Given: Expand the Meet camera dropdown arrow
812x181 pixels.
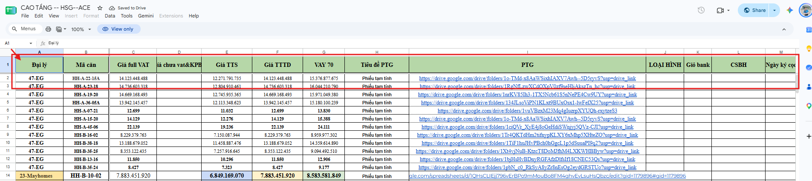Looking at the screenshot, I should (x=728, y=10).
